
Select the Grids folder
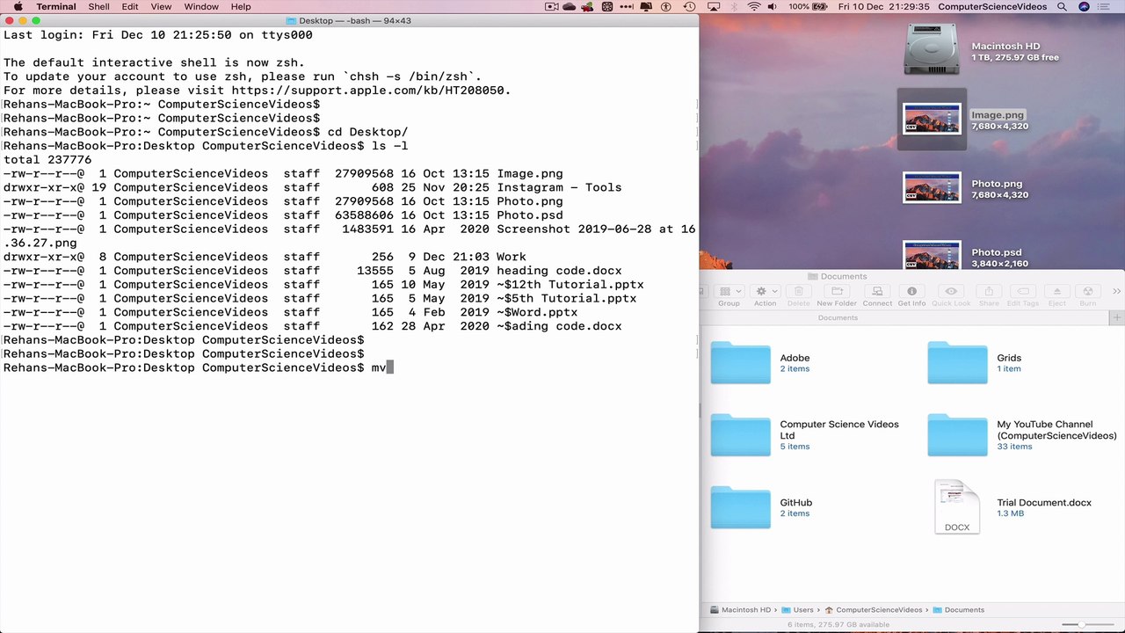click(x=957, y=363)
